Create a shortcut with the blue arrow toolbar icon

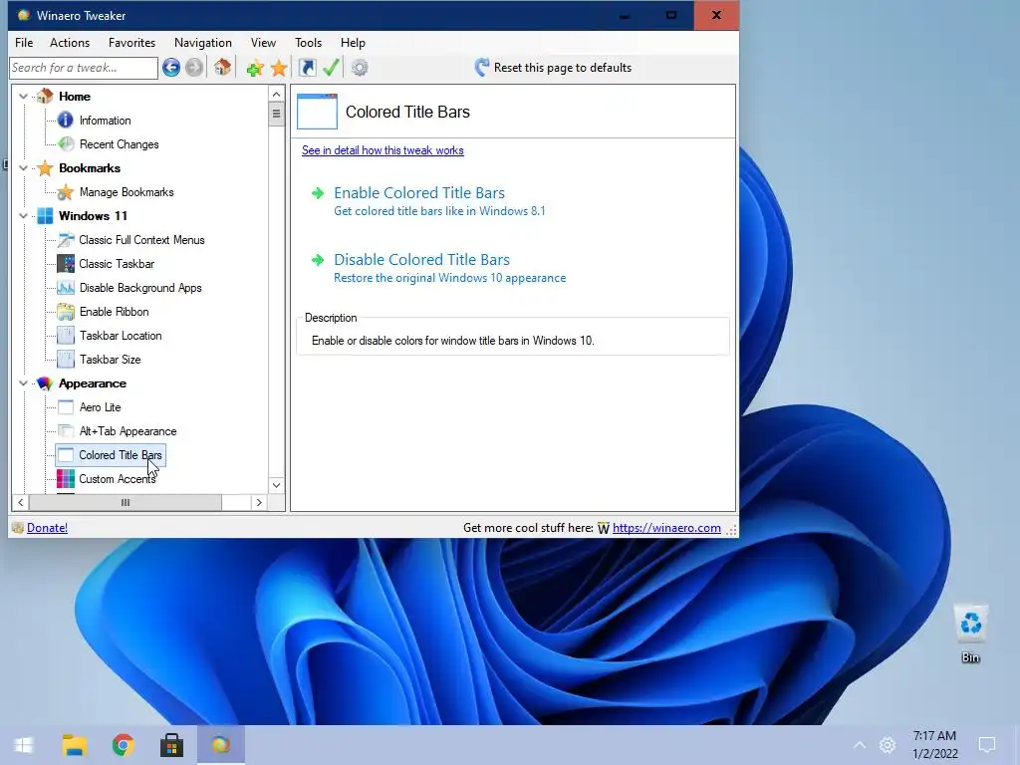pos(307,68)
